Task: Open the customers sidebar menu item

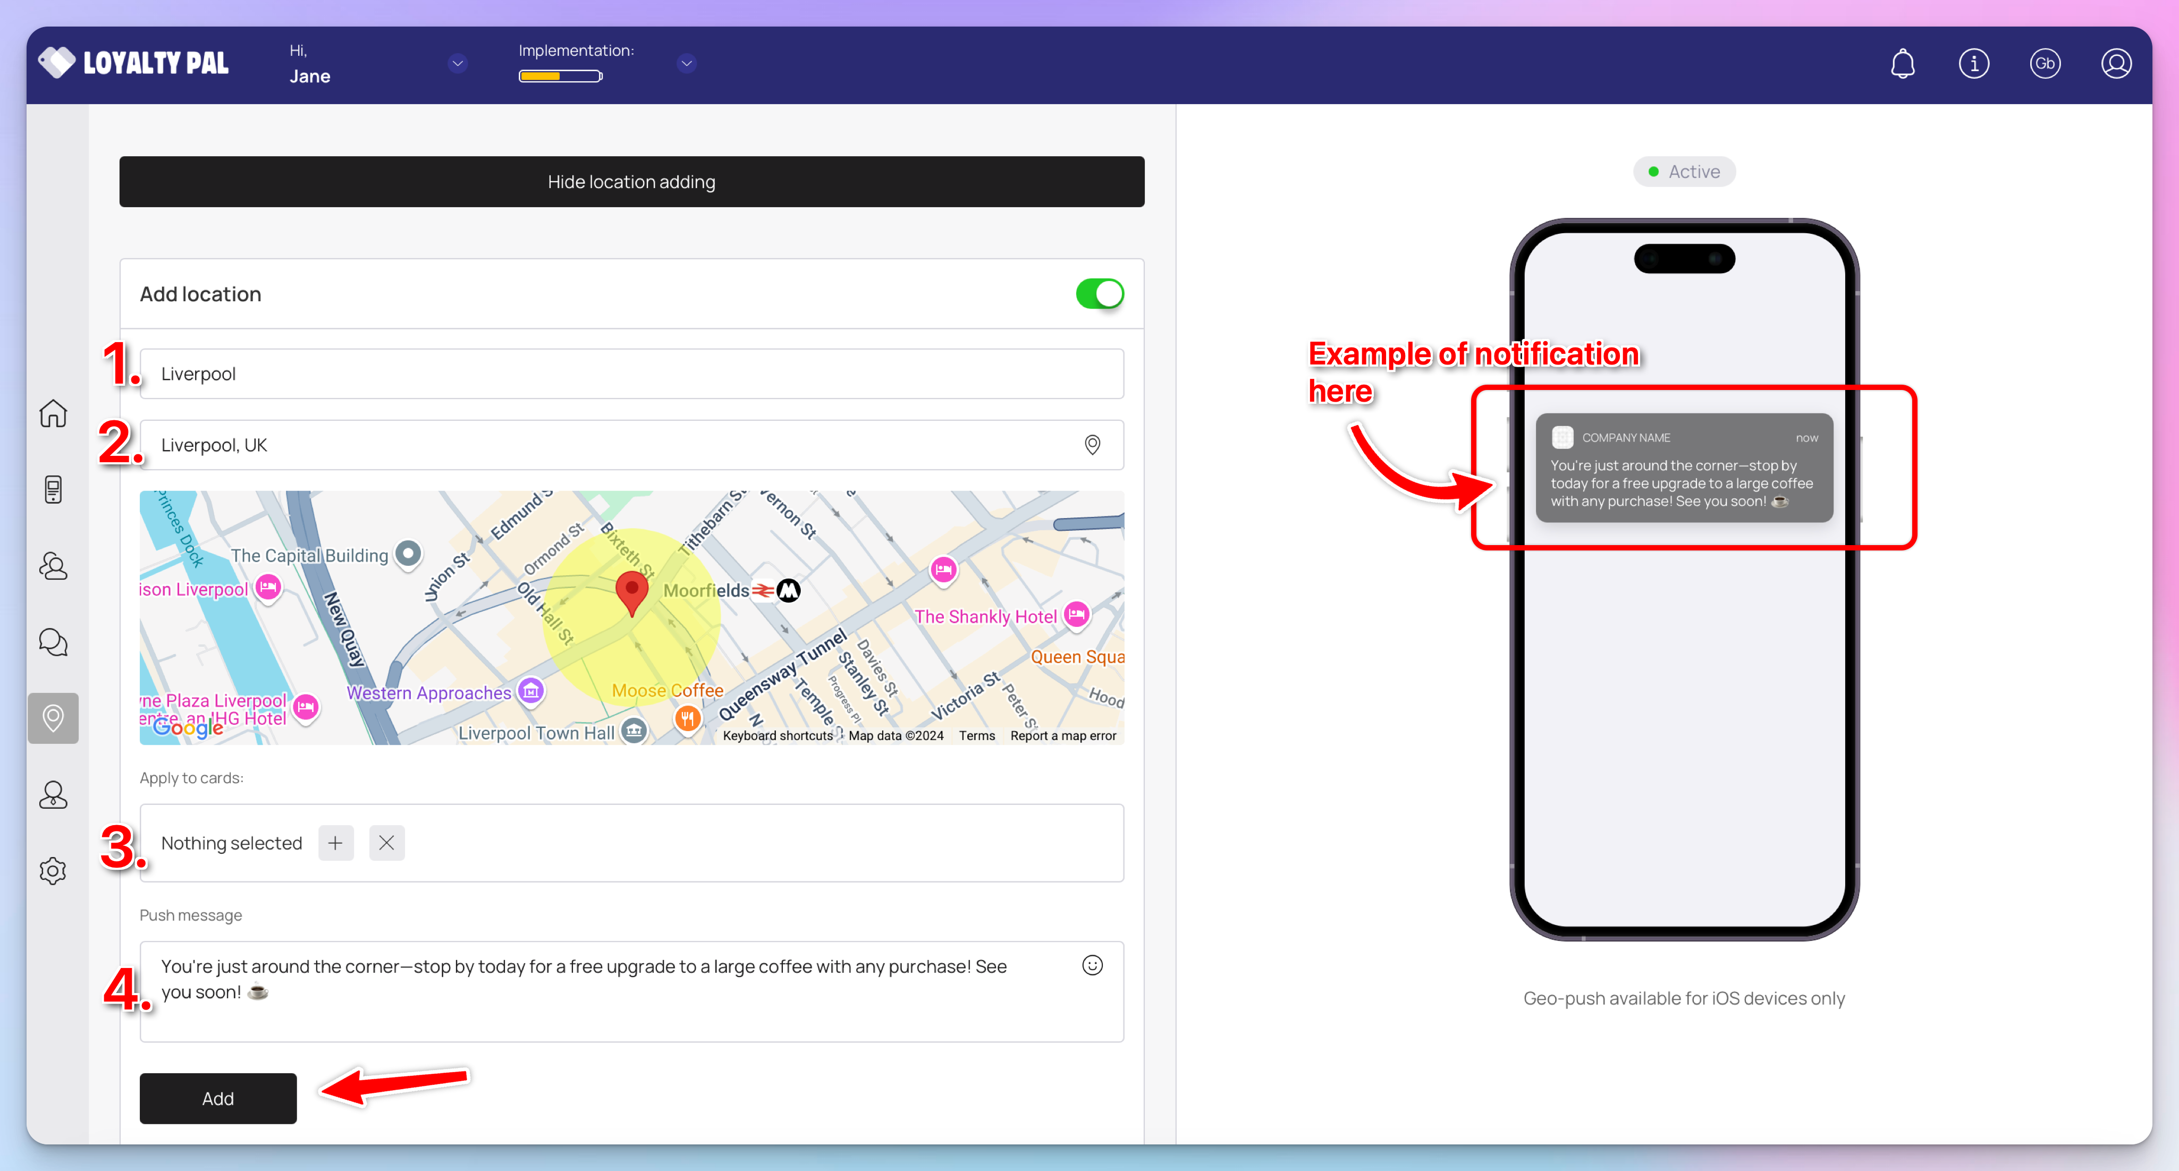Action: (x=53, y=566)
